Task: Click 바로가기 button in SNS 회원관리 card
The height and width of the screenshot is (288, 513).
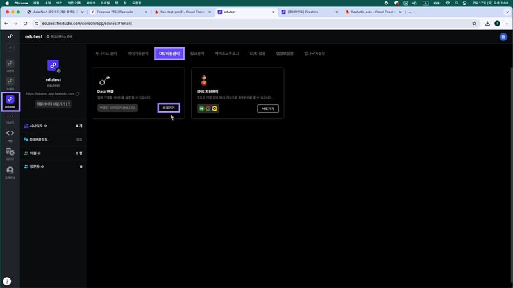Action: click(268, 109)
